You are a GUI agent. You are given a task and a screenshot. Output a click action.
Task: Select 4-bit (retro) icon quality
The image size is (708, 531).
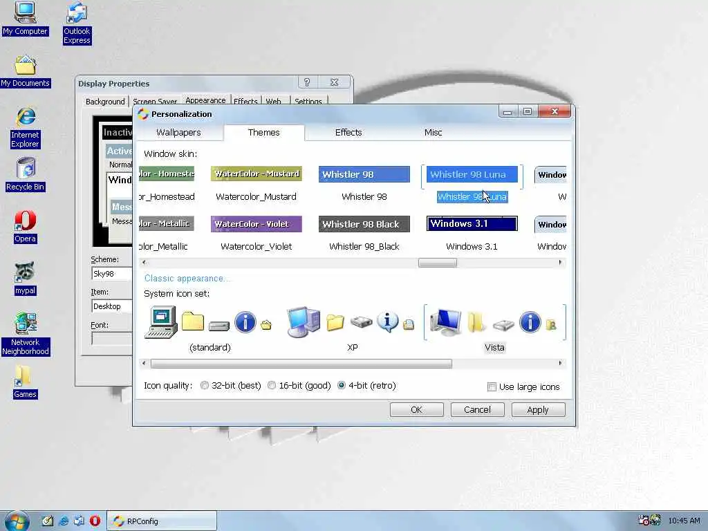tap(342, 386)
